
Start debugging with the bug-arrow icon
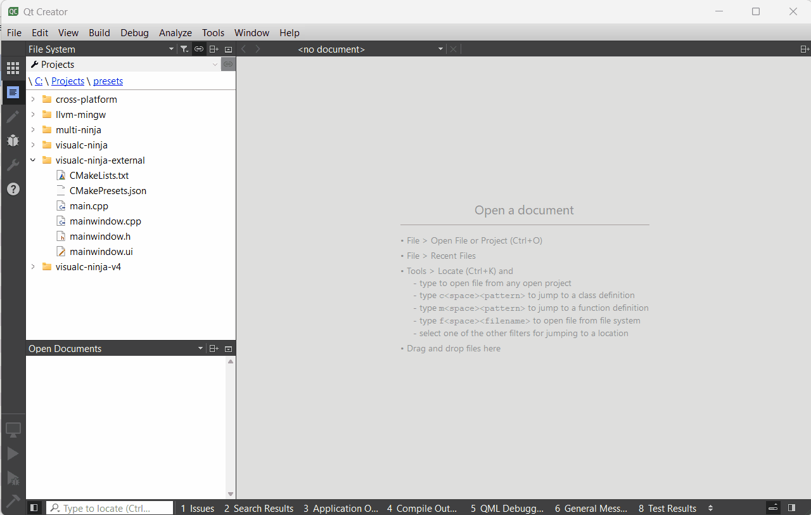point(13,478)
